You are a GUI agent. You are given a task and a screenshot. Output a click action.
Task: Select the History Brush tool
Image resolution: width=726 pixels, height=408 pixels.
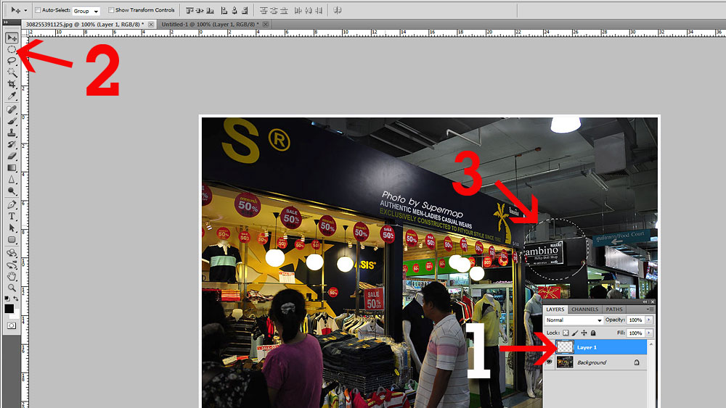pyautogui.click(x=12, y=144)
